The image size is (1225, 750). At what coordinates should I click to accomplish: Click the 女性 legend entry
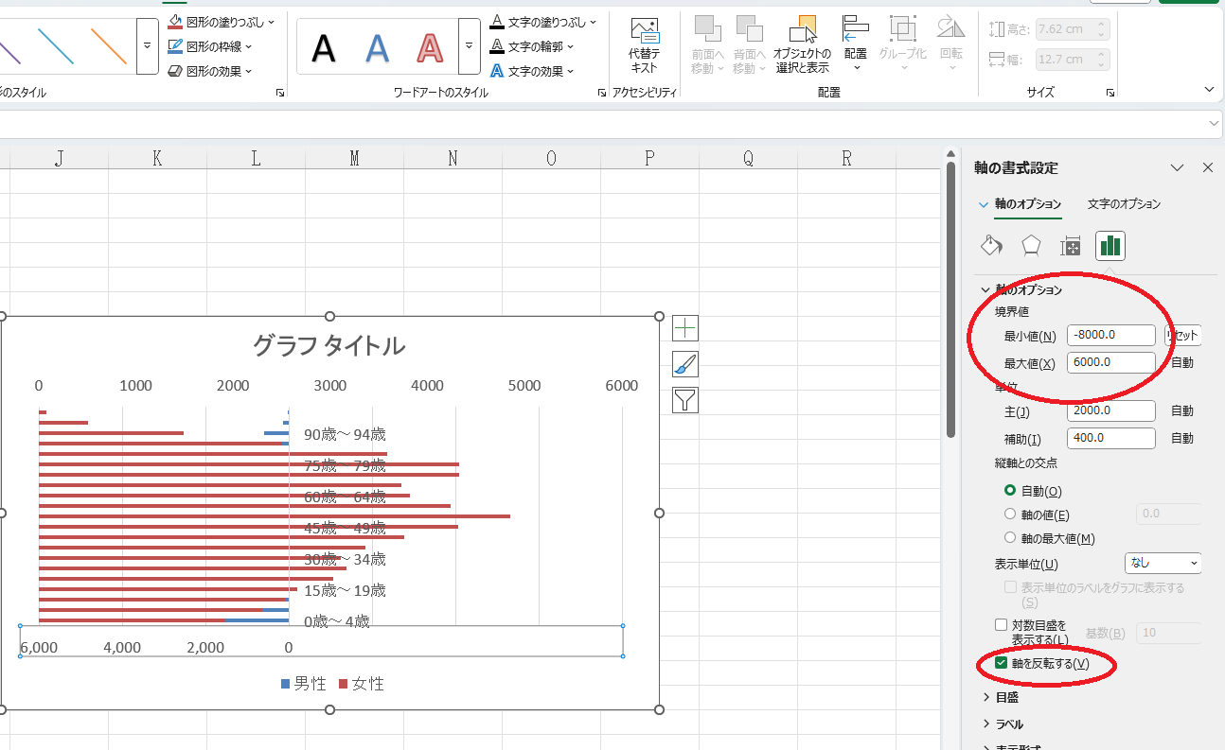tap(362, 684)
